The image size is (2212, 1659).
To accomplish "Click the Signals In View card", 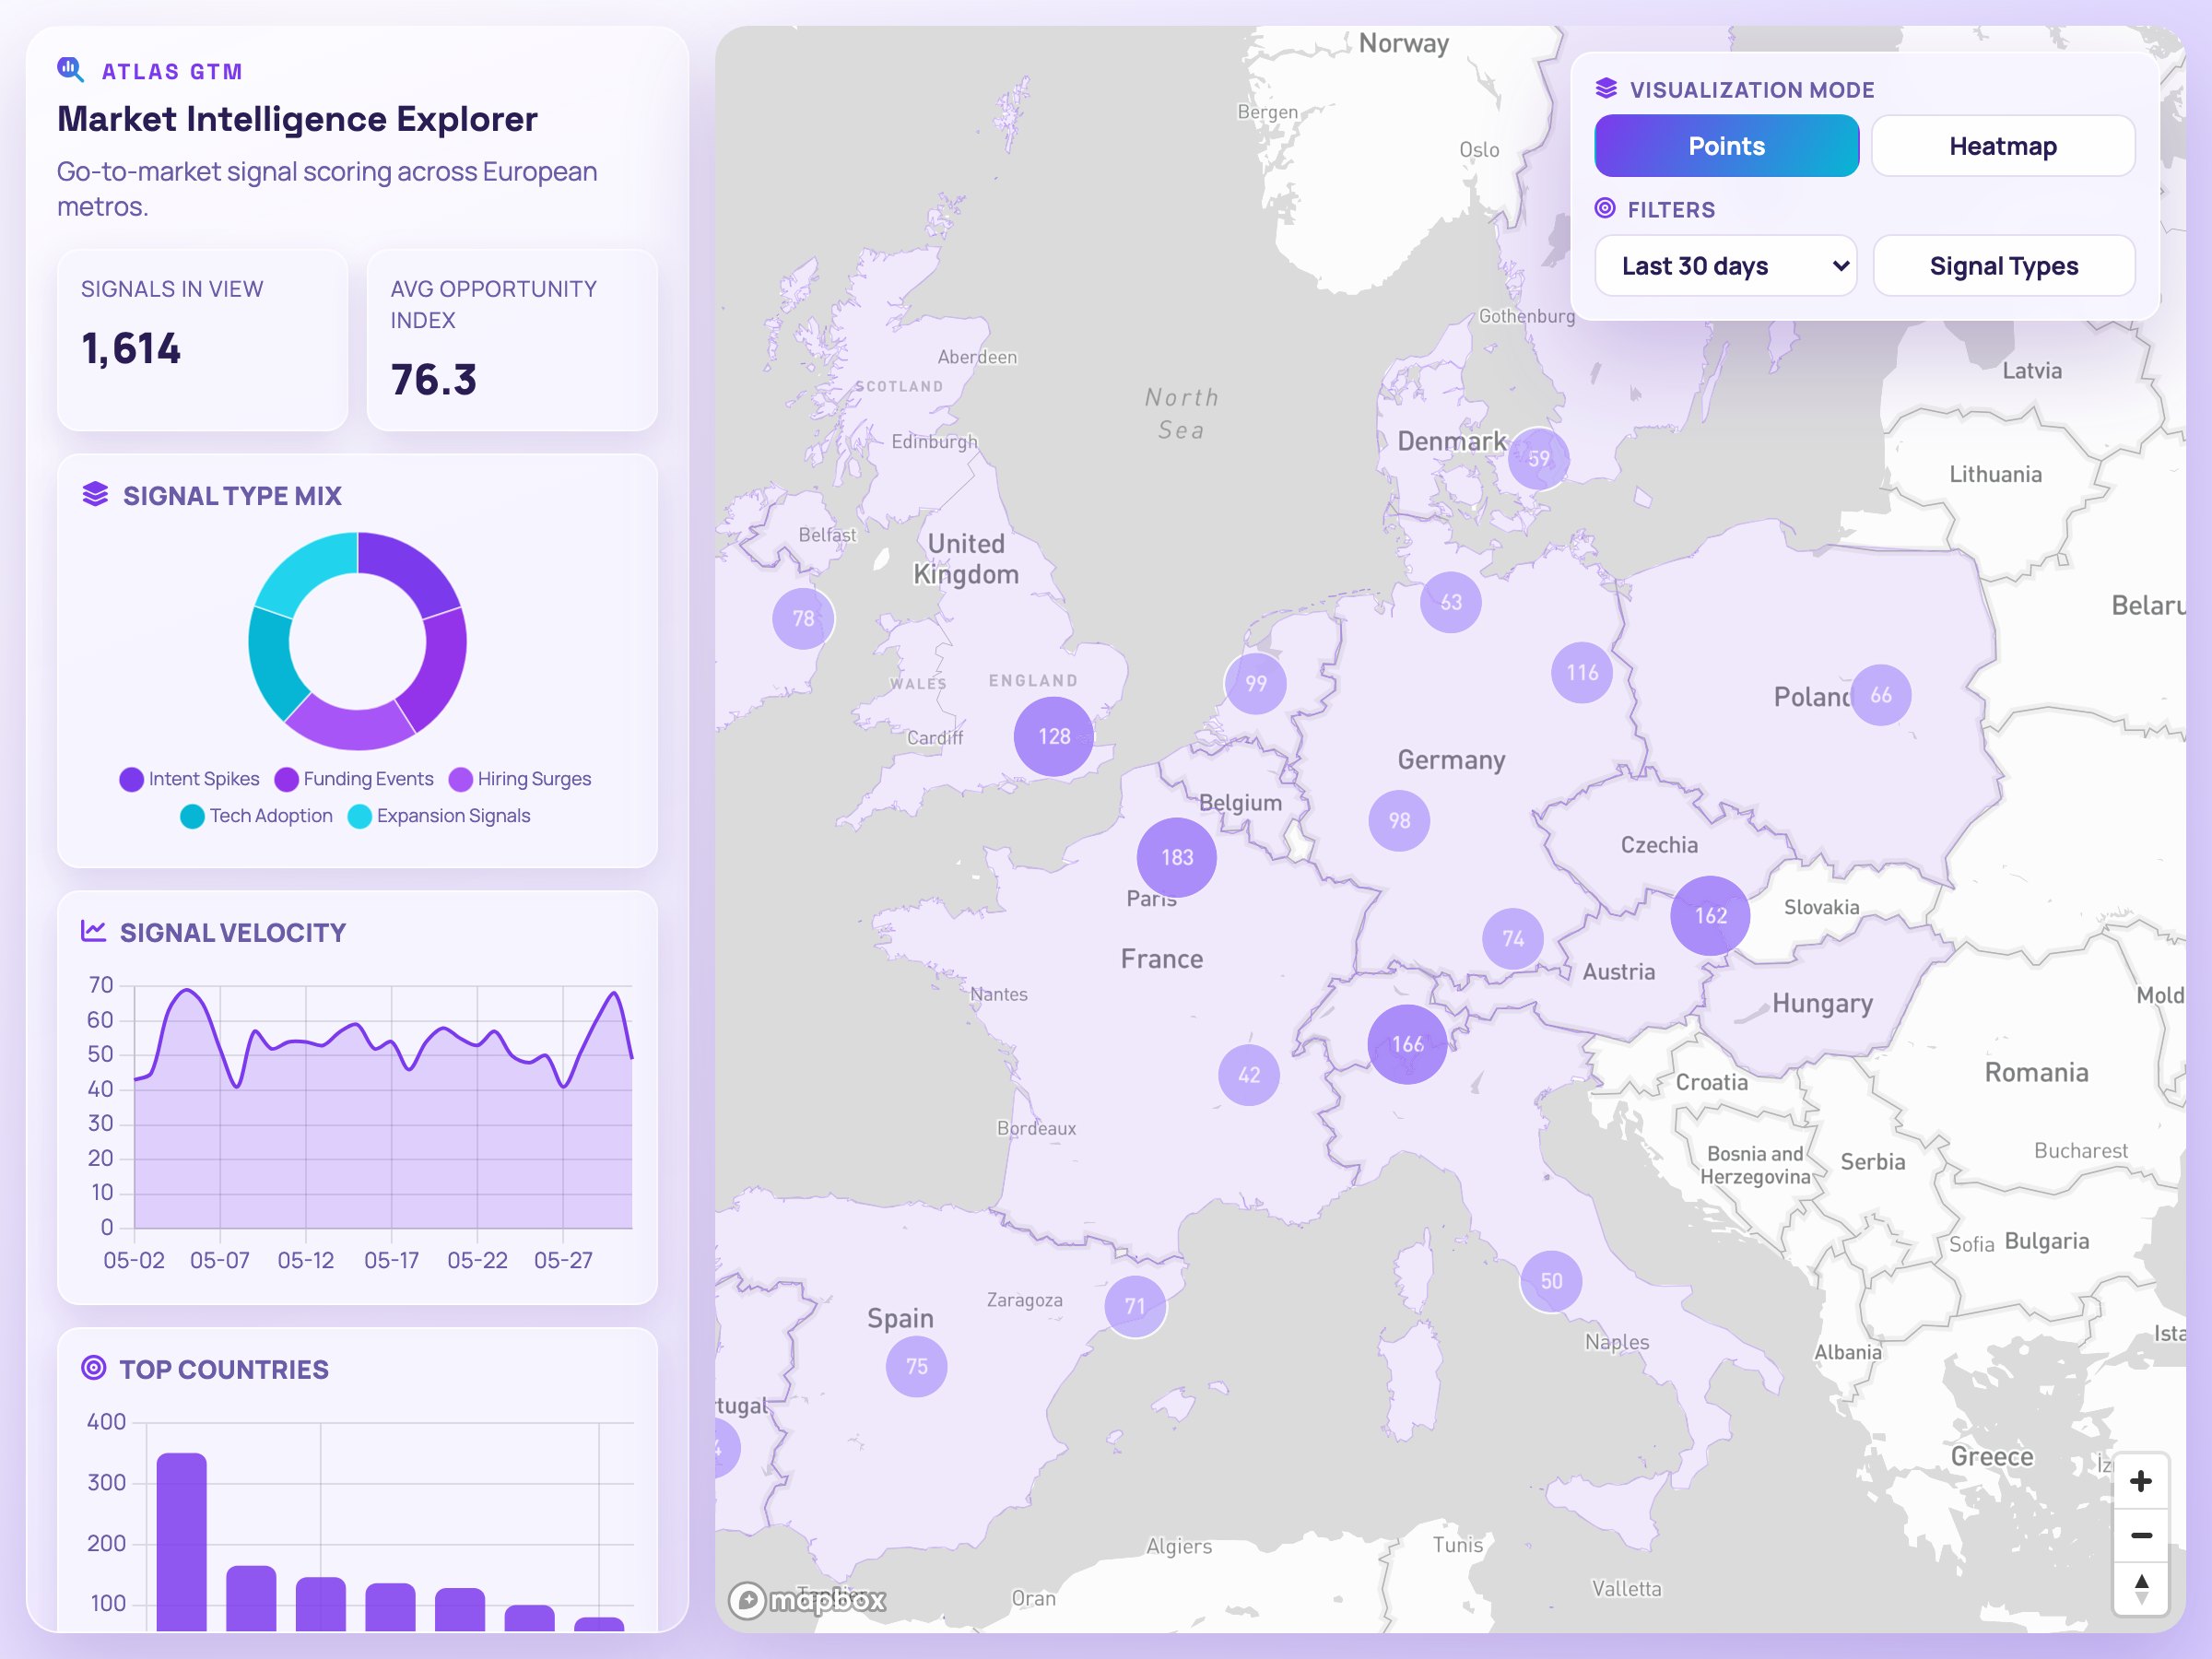I will (203, 340).
